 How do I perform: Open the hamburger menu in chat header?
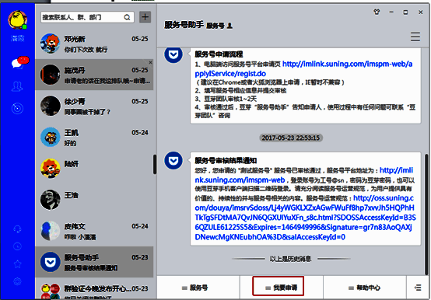tap(415, 37)
